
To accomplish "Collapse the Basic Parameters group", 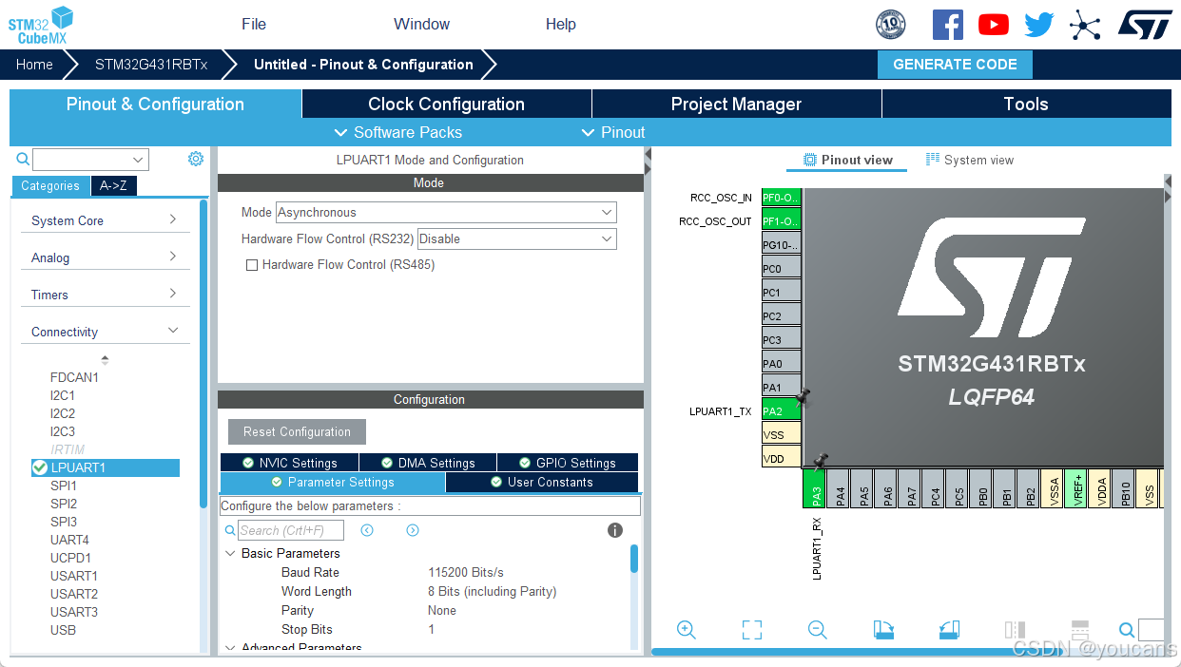I will tap(230, 553).
